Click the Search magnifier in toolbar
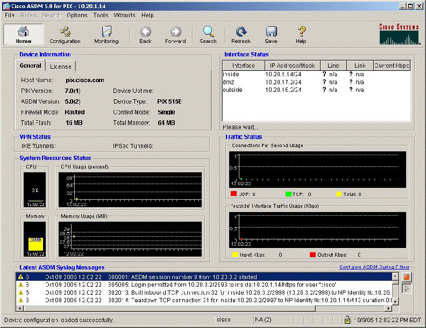This screenshot has width=426, height=328. click(x=208, y=34)
